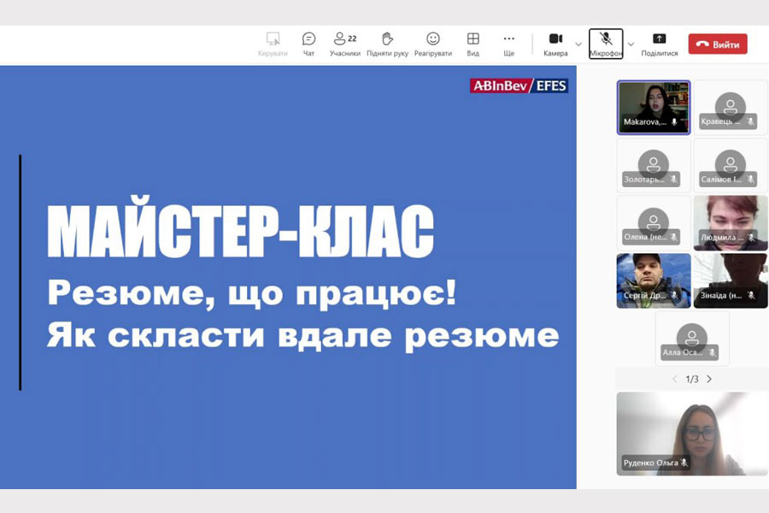Viewport: 769px width, 513px height.
Task: Unmute using the Мікрофон toggle
Action: tap(606, 44)
